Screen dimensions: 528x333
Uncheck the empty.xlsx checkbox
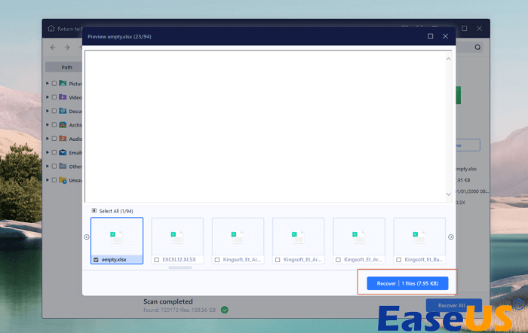(96, 260)
